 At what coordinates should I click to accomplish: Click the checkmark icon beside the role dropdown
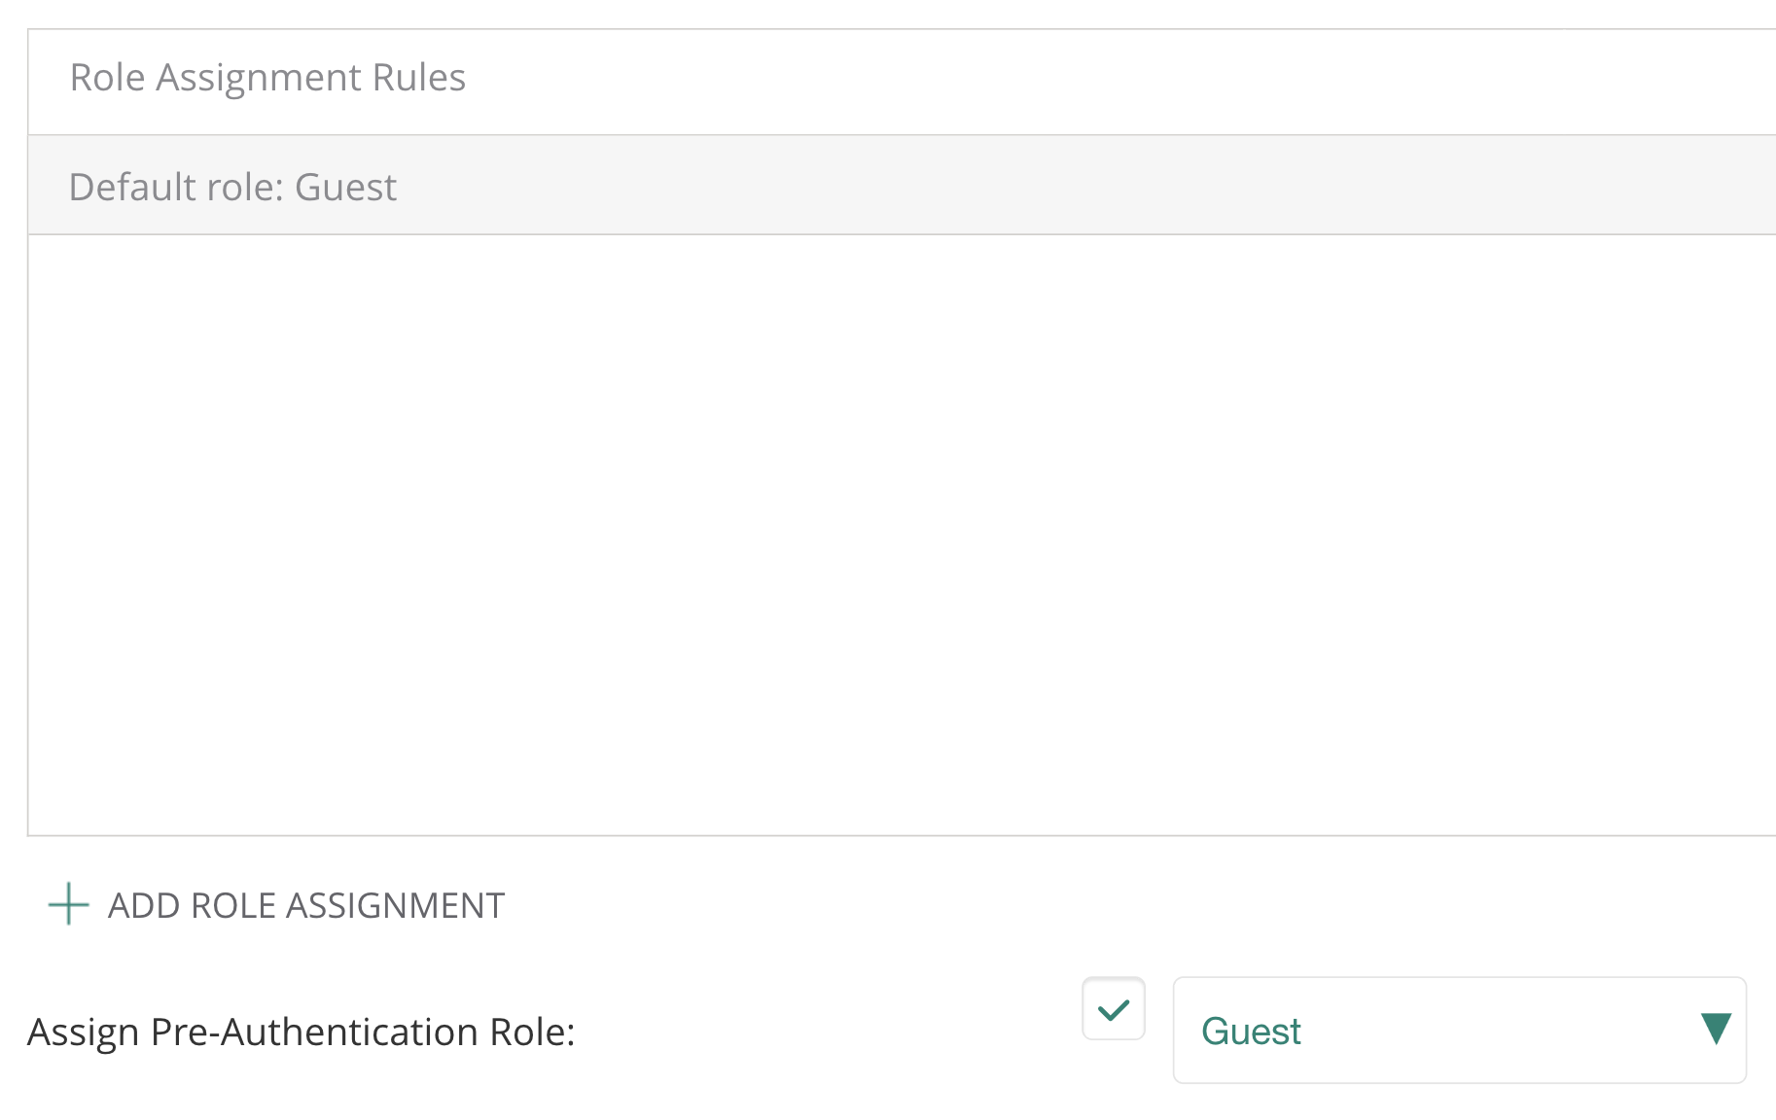tap(1113, 1009)
